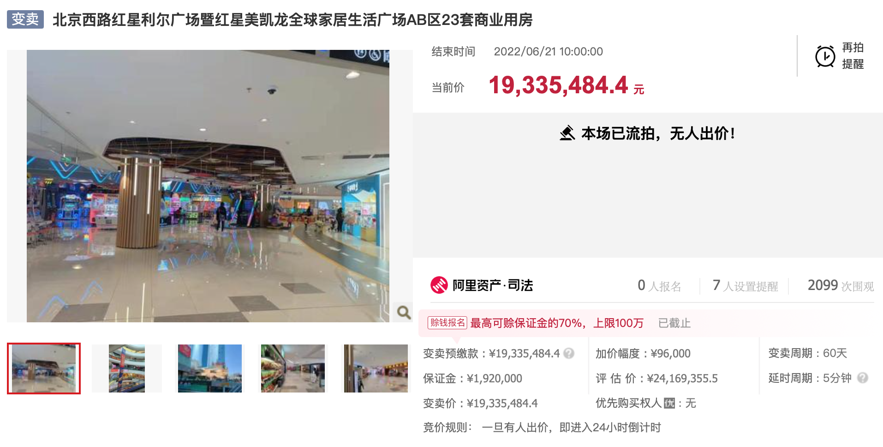Click the auction title text

click(x=292, y=20)
